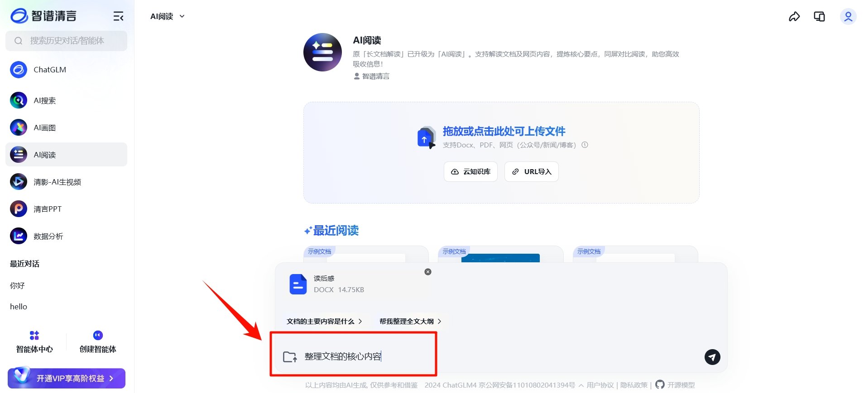Screen dimensions: 864x393
Task: Click the 智谱清言 author label
Action: (x=371, y=76)
